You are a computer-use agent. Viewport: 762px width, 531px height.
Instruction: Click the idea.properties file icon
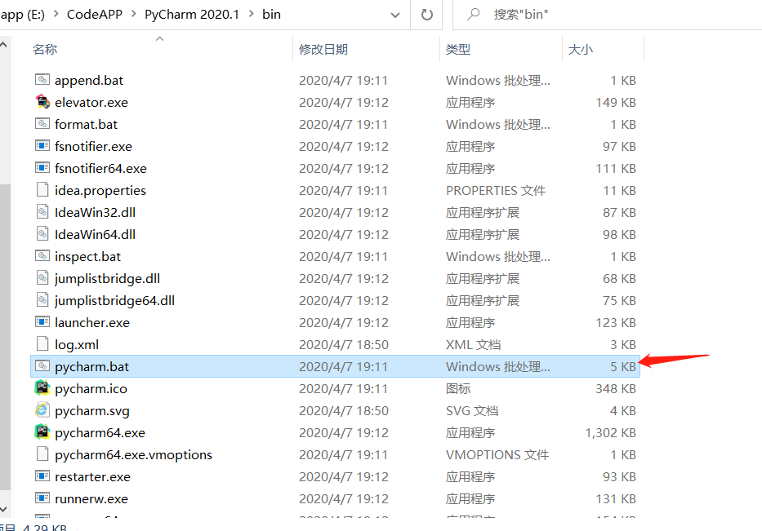tap(42, 190)
